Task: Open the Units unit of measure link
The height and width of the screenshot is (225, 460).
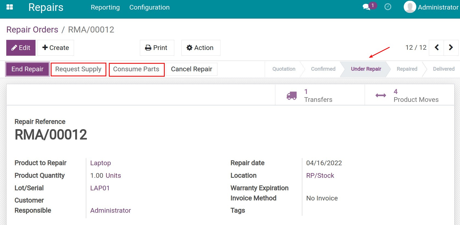Action: [113, 176]
